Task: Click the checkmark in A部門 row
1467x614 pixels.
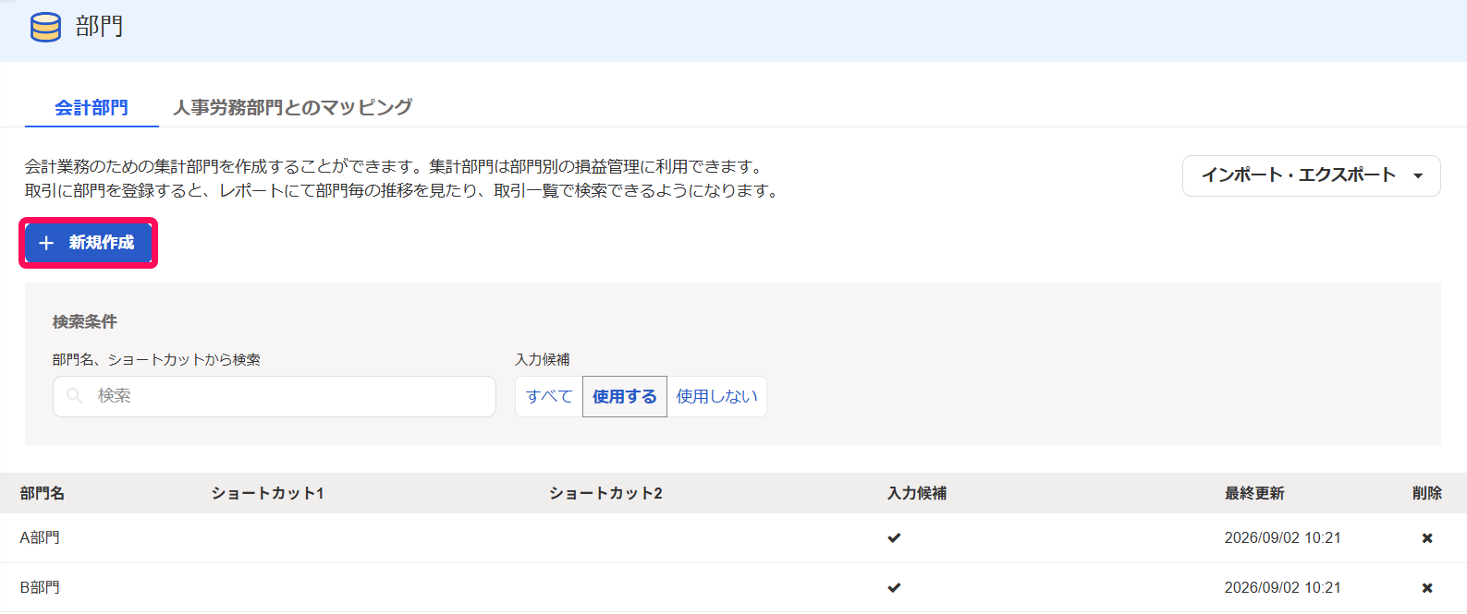Action: tap(894, 537)
